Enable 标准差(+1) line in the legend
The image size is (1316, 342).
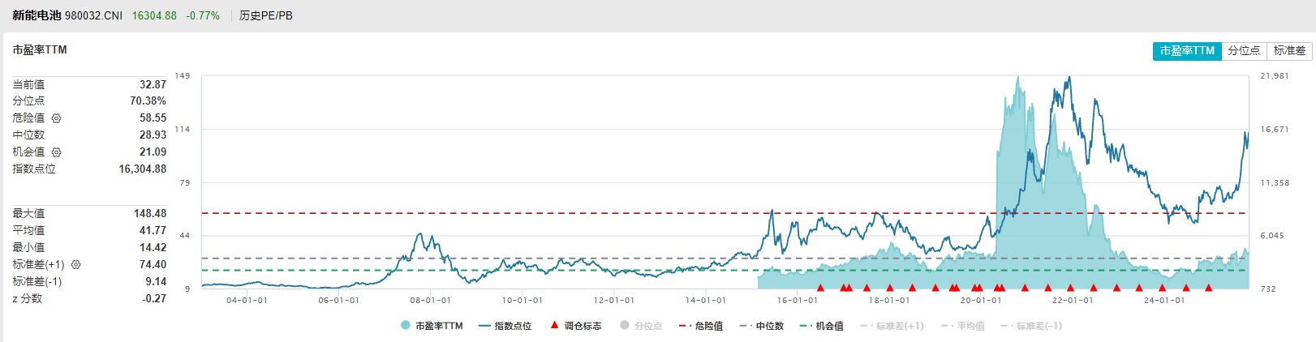[892, 326]
